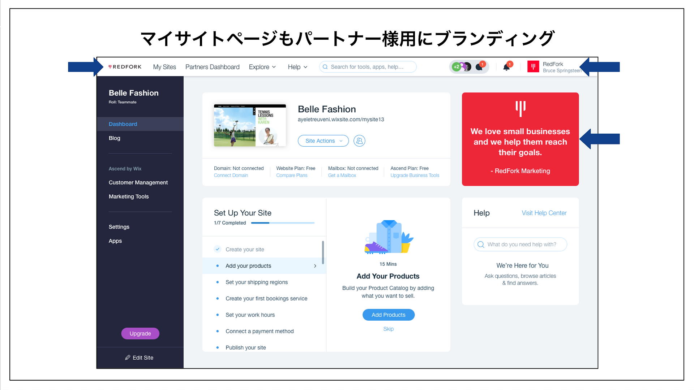Click the purple Upgrade button
This screenshot has width=694, height=390.
140,333
